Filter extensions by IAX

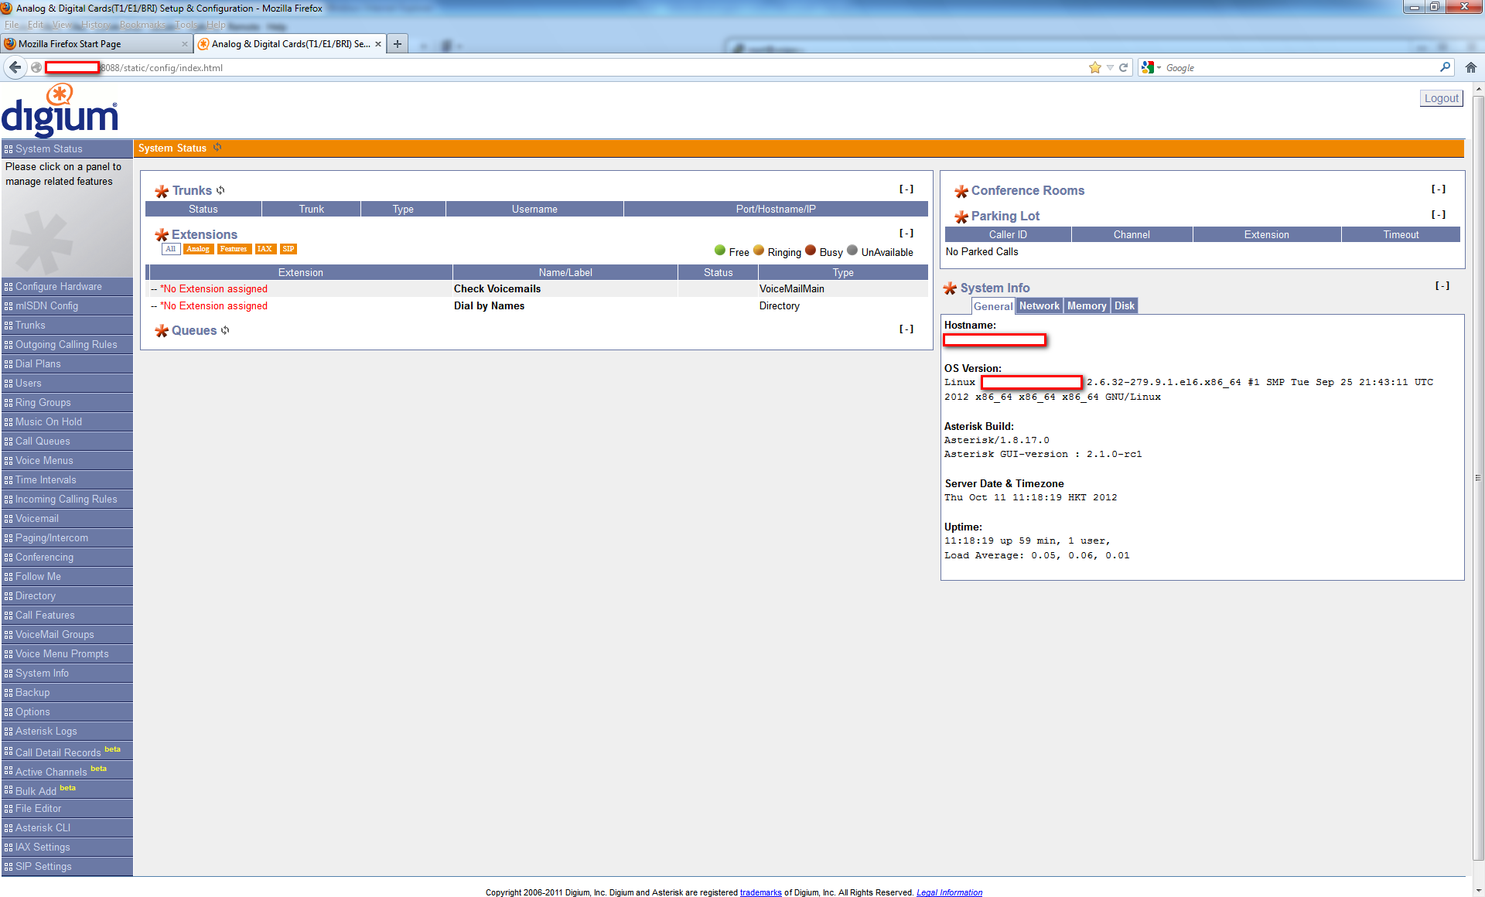coord(265,249)
